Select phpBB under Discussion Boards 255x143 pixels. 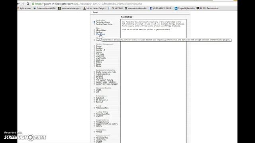point(98,90)
